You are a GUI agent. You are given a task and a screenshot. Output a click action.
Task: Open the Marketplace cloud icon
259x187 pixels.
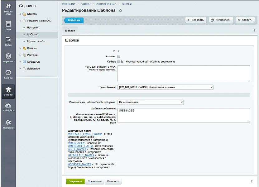click(8, 106)
